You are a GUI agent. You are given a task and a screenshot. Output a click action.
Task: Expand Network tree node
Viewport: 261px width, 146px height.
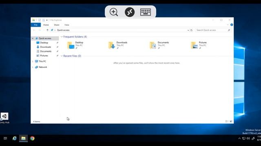[33, 67]
